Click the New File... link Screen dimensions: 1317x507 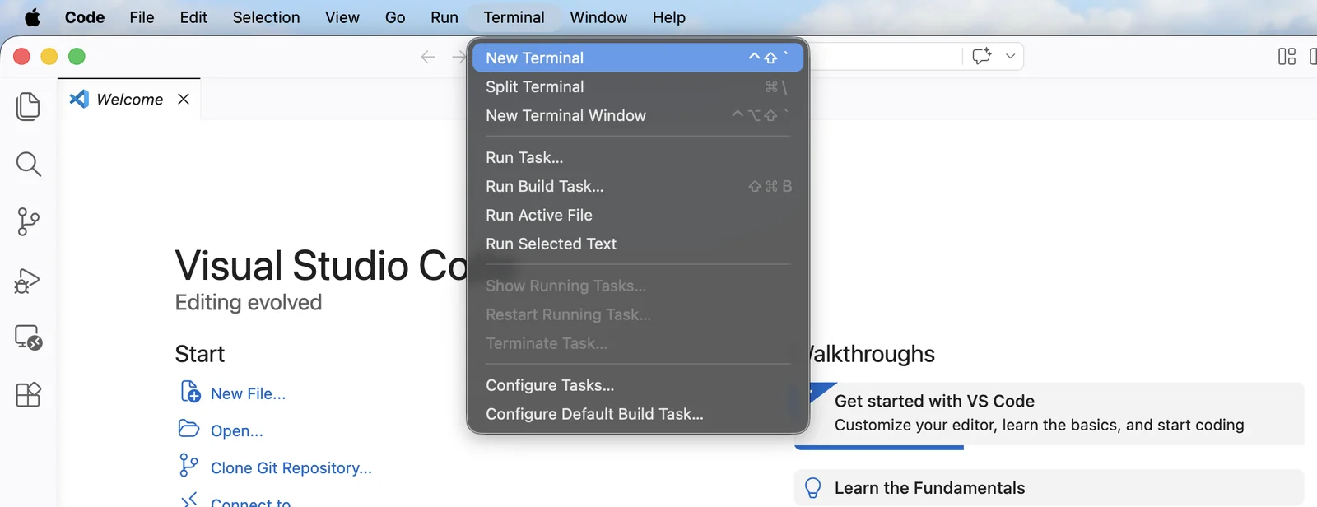click(248, 393)
